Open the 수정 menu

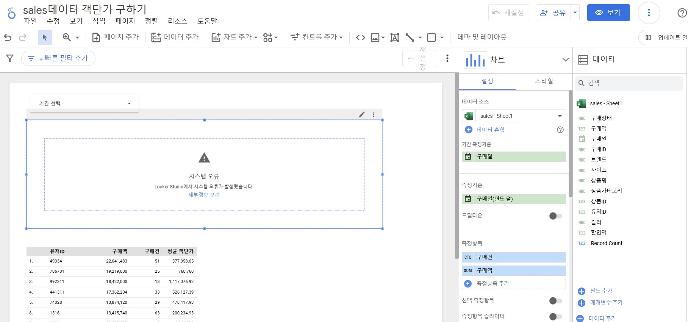pos(53,21)
